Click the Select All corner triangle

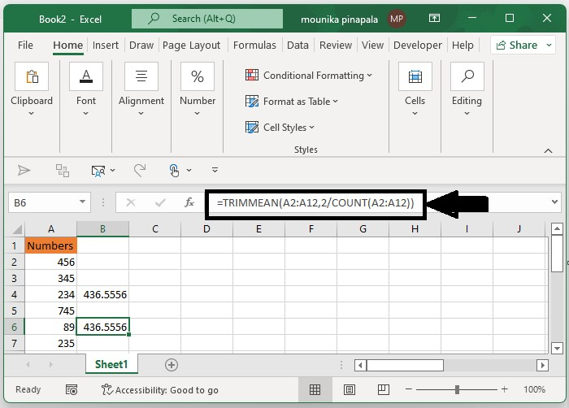tap(17, 229)
